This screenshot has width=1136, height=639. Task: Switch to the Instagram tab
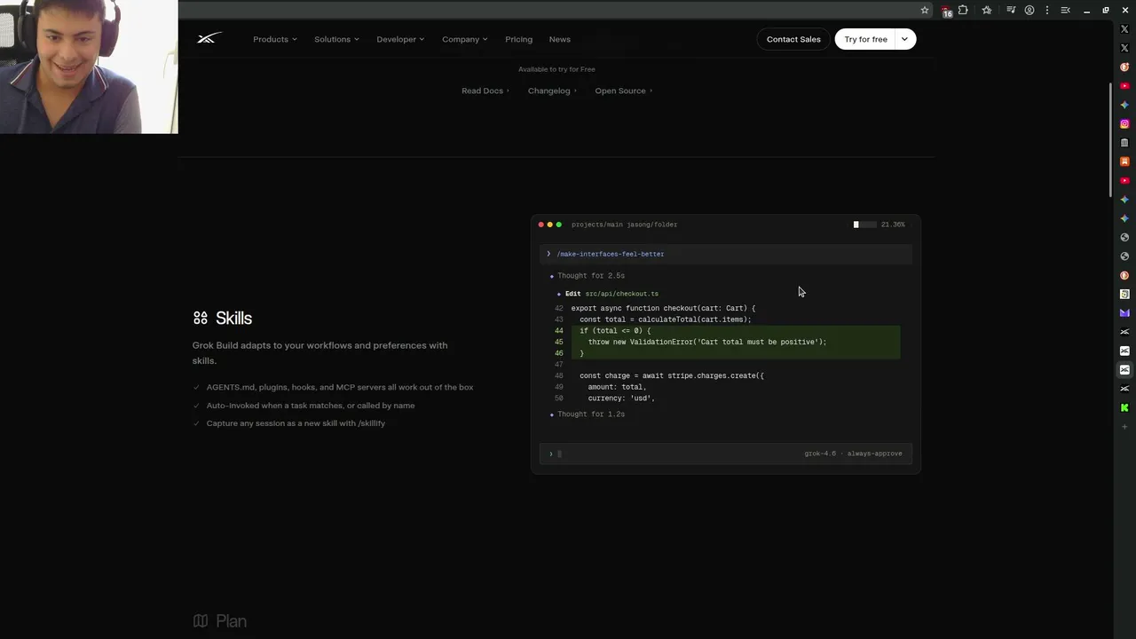1124,124
